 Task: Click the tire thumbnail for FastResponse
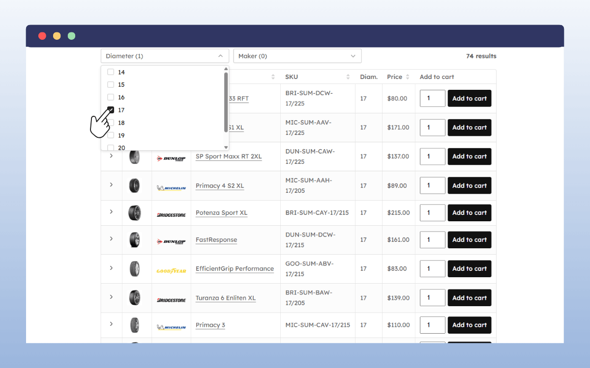(x=135, y=240)
